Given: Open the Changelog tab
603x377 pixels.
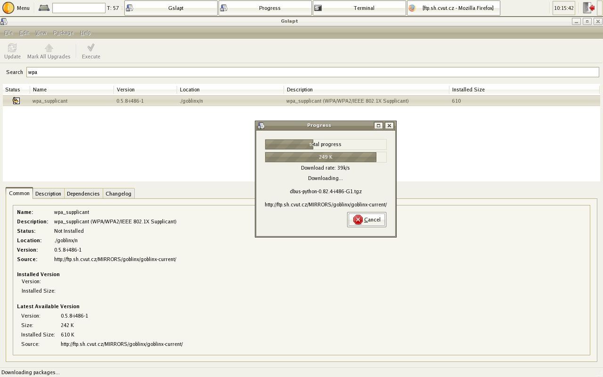Looking at the screenshot, I should pos(118,194).
